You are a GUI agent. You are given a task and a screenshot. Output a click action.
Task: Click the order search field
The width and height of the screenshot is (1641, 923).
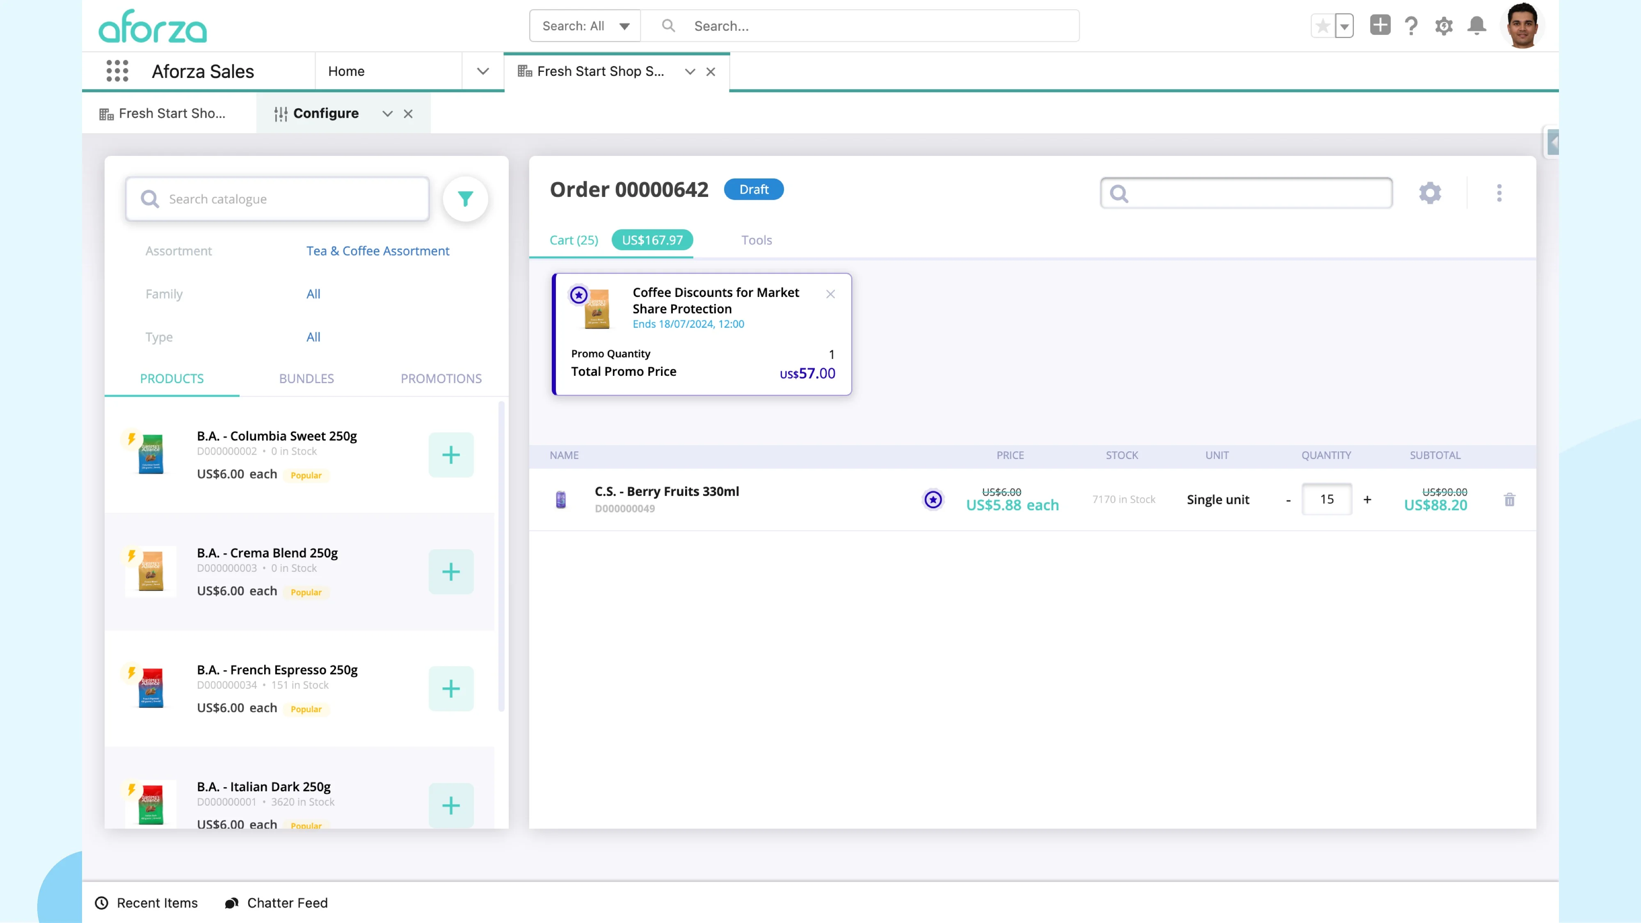pyautogui.click(x=1246, y=193)
